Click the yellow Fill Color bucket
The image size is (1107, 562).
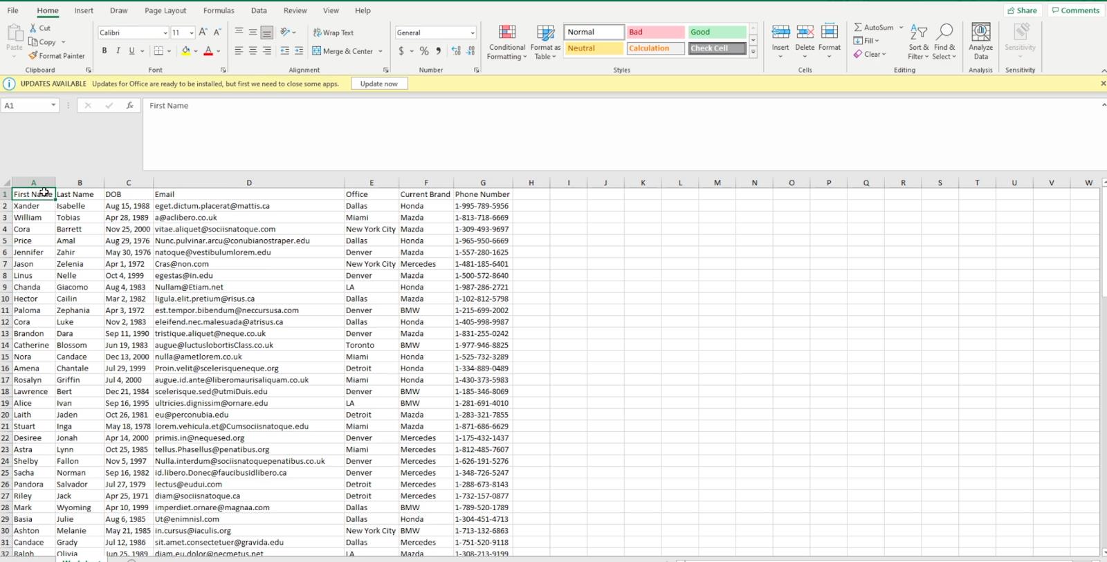pos(185,51)
